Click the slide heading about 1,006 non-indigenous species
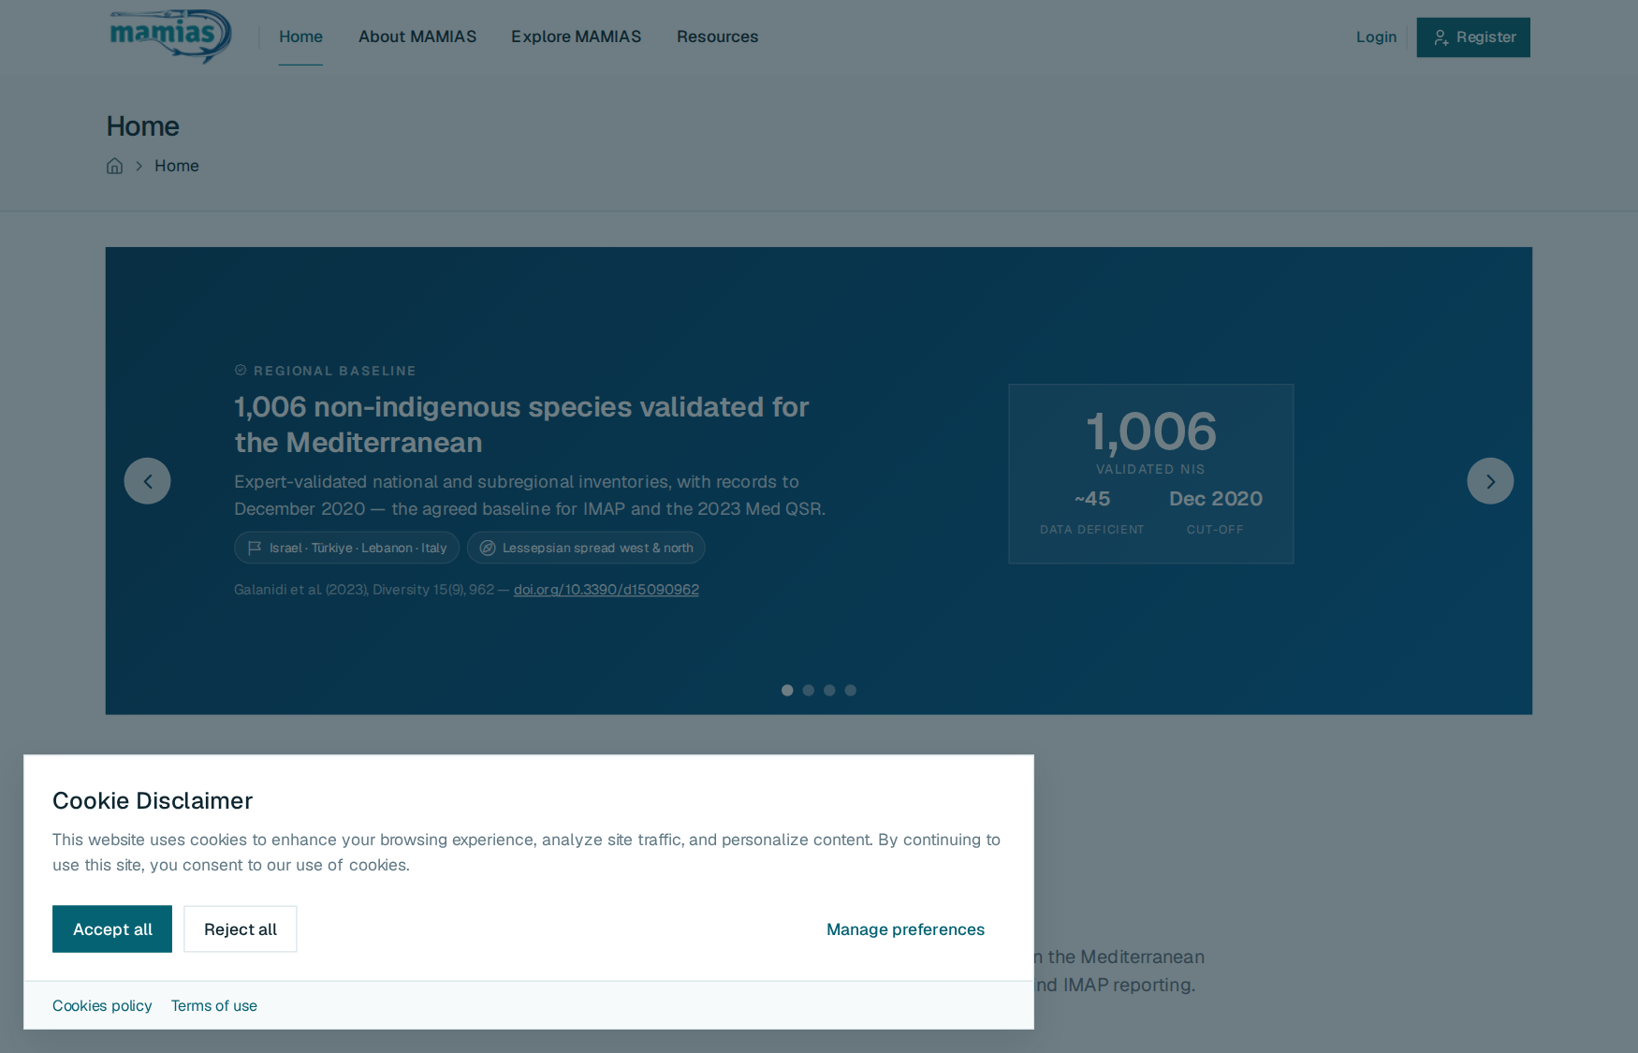Screen dimensions: 1638x1053 pos(521,425)
